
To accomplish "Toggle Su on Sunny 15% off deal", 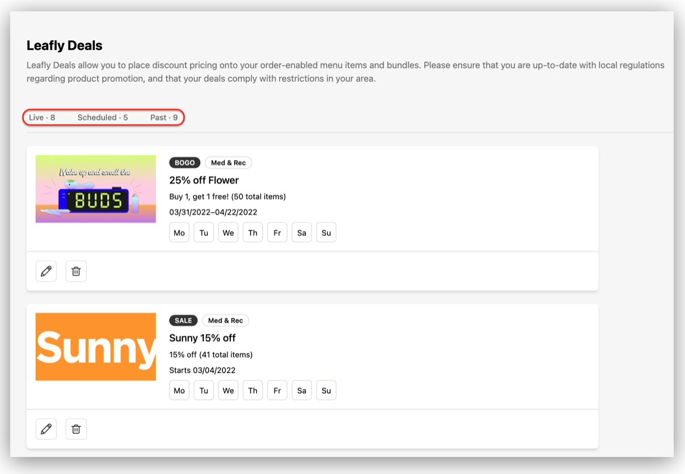I will click(326, 390).
